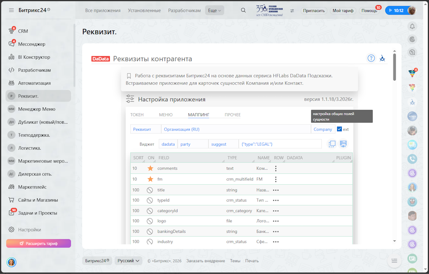Click the notifications bell icon
Screen dimensions: 429x274
pyautogui.click(x=412, y=26)
